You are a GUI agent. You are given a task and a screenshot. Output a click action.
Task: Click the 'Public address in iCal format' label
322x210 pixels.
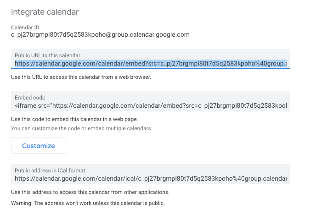pyautogui.click(x=50, y=171)
